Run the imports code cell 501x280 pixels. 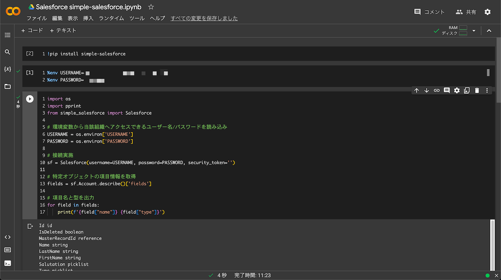[x=30, y=99]
